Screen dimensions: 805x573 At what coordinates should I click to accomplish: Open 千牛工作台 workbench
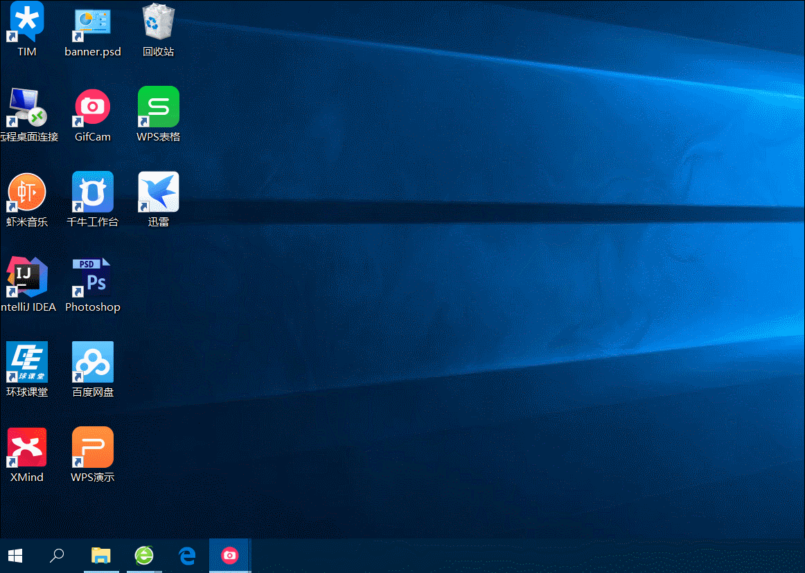tap(92, 192)
